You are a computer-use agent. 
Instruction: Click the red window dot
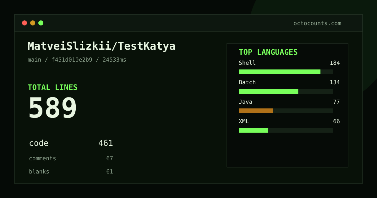(25, 23)
